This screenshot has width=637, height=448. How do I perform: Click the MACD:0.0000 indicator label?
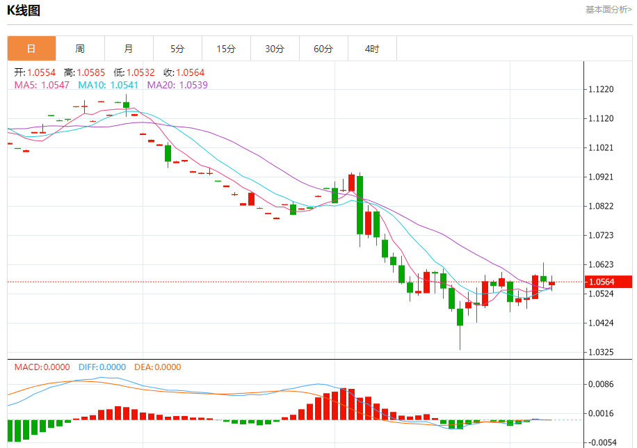click(42, 367)
